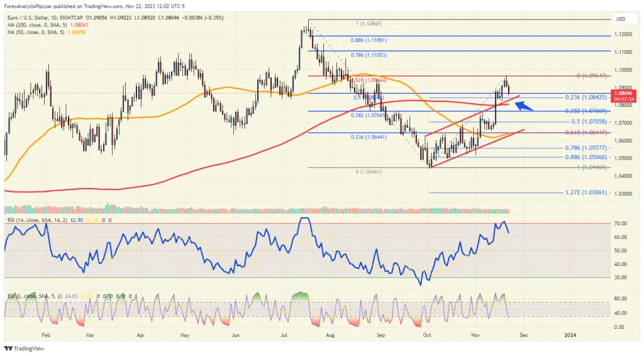Click the 1.04000 price axis label
644x356 pixels.
pyautogui.click(x=623, y=175)
